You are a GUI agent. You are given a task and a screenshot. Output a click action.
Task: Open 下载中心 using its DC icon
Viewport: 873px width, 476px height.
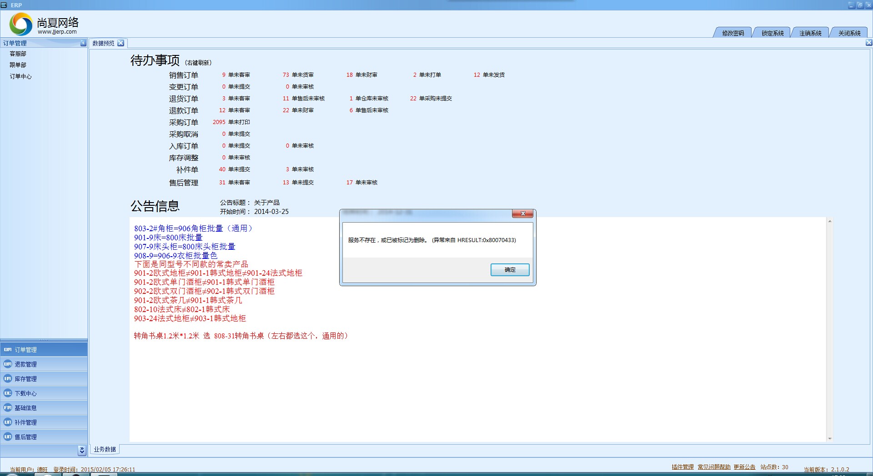click(x=7, y=393)
